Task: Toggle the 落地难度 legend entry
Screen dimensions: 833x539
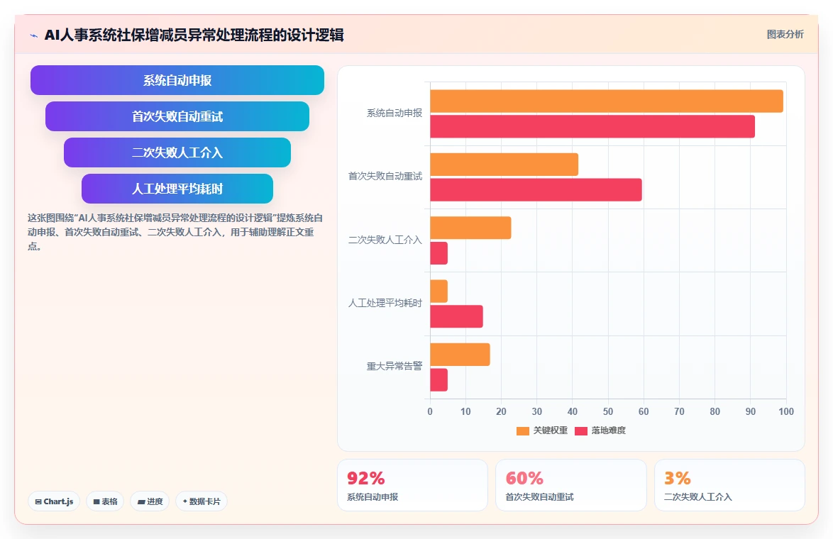Action: click(600, 430)
